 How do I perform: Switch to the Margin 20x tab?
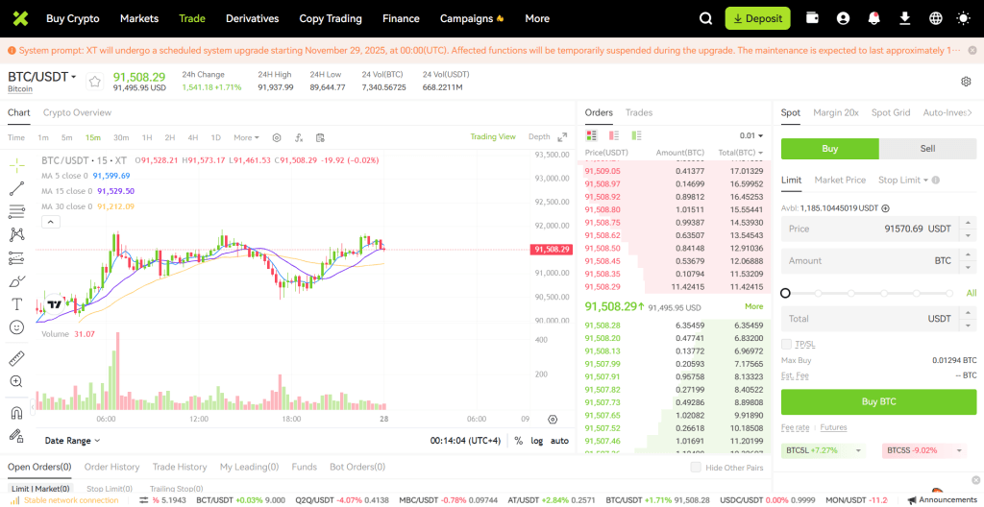(835, 113)
